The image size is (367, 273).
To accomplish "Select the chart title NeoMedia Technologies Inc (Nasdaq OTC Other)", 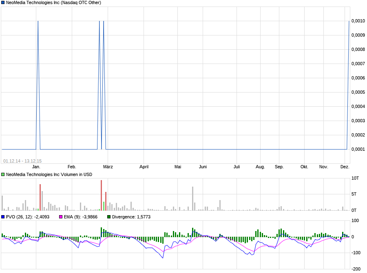I will (53, 3).
